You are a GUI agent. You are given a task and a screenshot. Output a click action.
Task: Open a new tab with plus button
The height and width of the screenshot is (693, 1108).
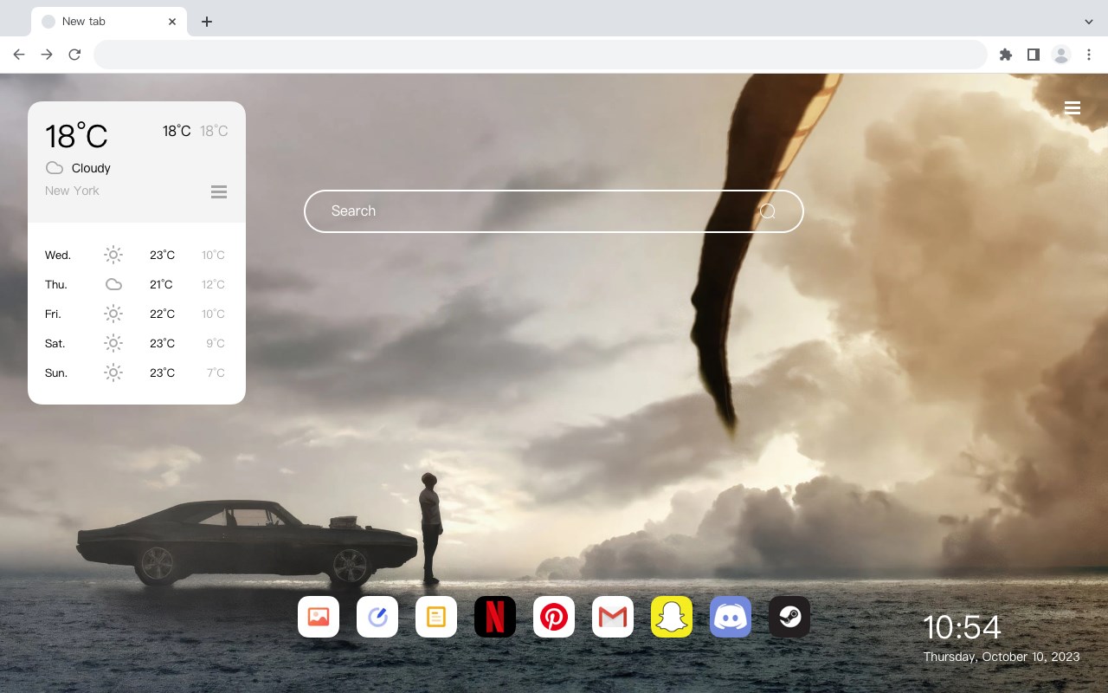pyautogui.click(x=206, y=22)
